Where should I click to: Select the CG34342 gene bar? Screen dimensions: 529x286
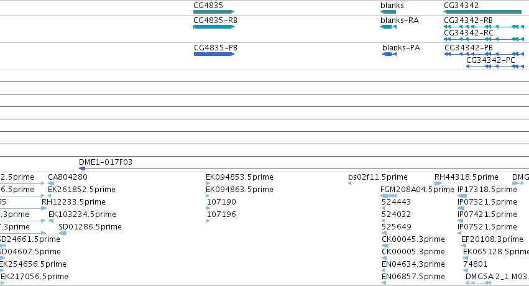pyautogui.click(x=483, y=12)
